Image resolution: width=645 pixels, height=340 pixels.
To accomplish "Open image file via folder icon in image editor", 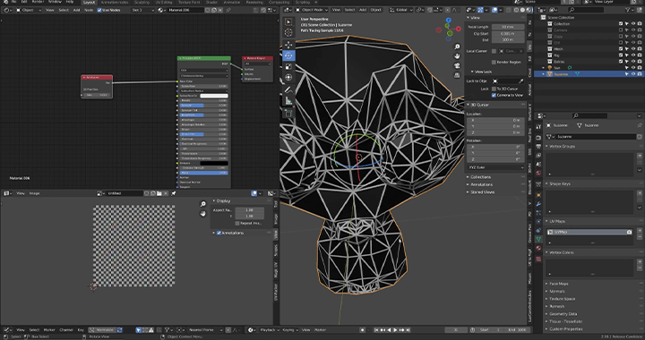I will point(159,193).
